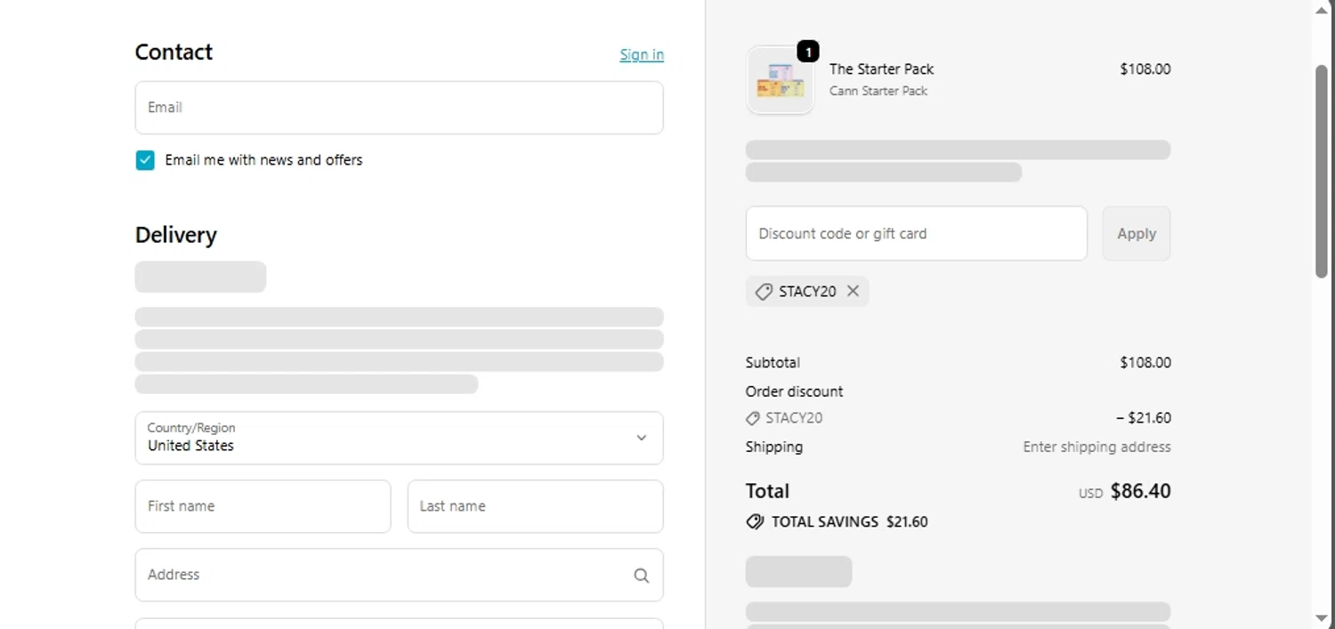The image size is (1335, 629).
Task: Click the Cann Starter Pack subtitle
Action: 878,91
